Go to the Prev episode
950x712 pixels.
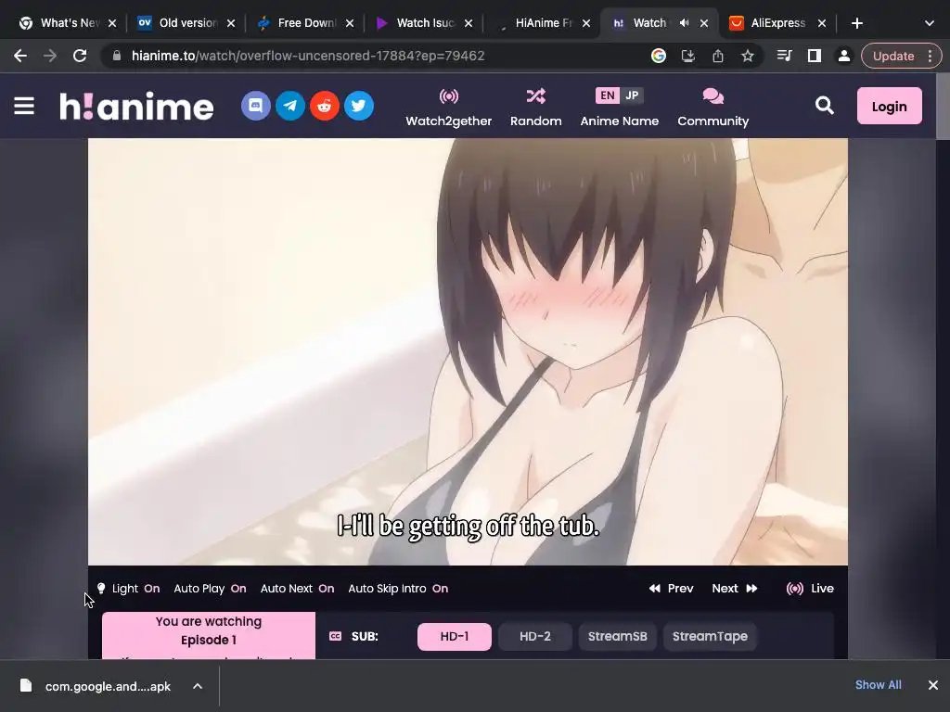(x=672, y=589)
